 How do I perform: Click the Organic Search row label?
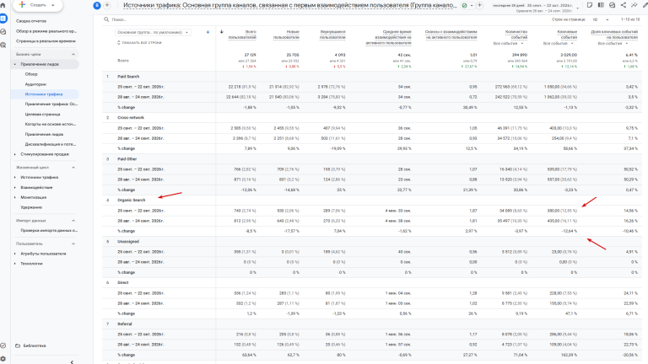[132, 201]
